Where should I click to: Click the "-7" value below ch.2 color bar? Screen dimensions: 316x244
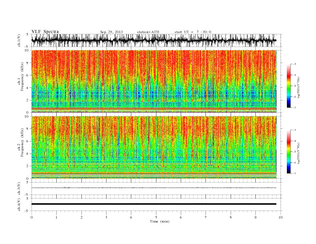point(294,173)
